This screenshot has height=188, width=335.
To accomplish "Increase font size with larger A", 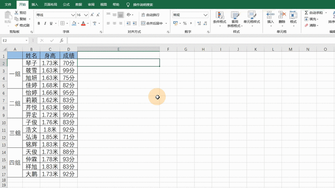I will pos(92,15).
